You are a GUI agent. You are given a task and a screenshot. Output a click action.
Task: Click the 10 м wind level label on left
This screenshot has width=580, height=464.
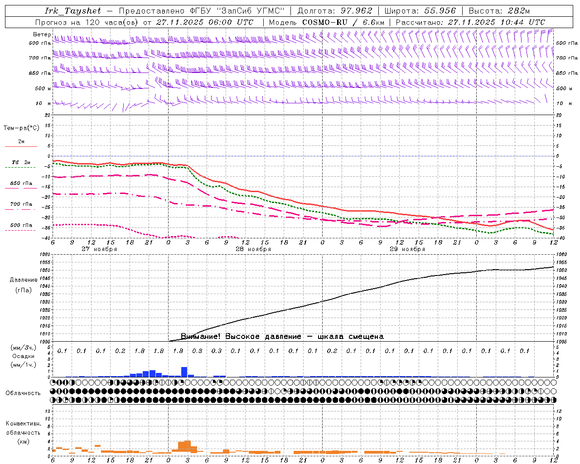(43, 103)
